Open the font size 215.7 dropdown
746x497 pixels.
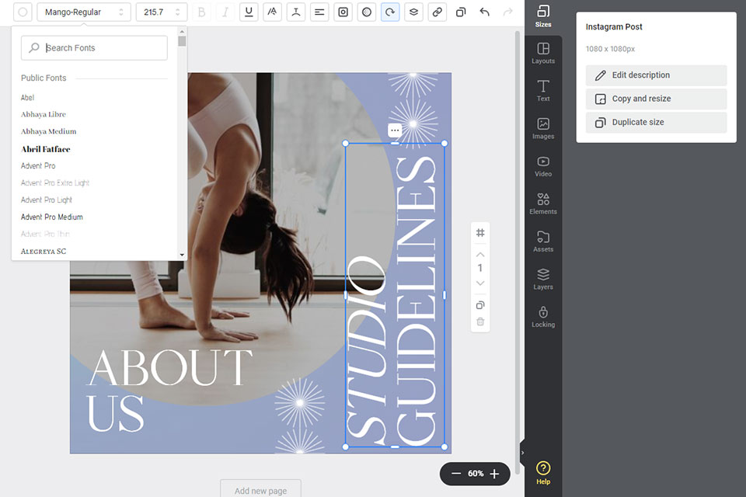point(161,12)
